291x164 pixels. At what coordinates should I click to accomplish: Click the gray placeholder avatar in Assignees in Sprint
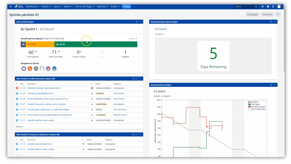click(x=42, y=69)
